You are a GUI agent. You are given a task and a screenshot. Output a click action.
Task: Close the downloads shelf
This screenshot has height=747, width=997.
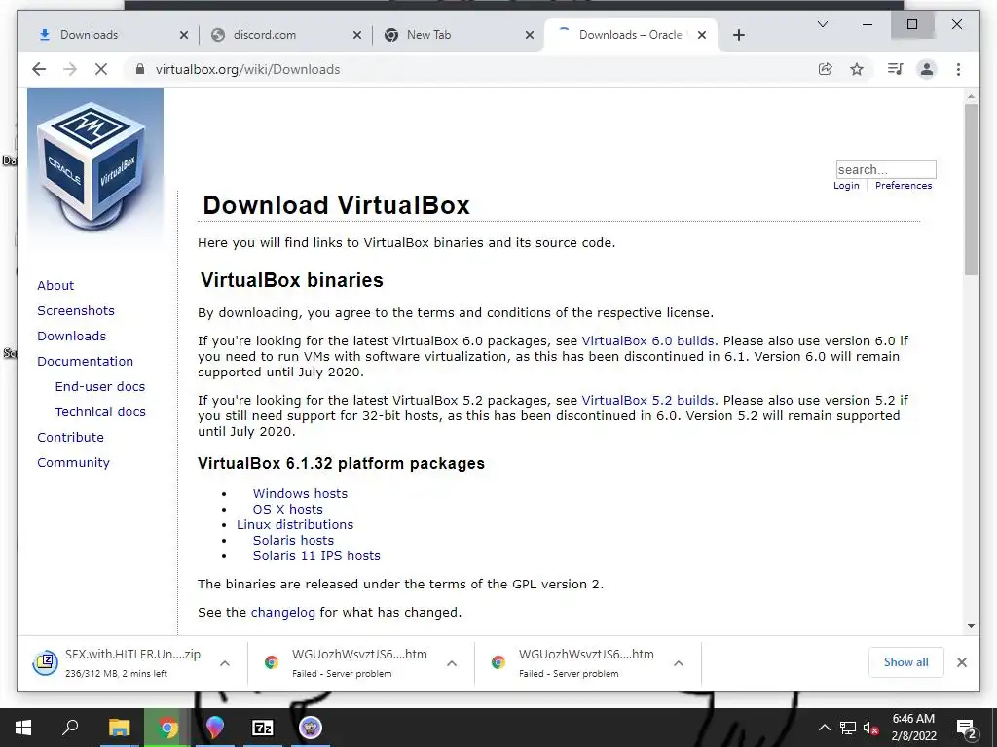[961, 662]
